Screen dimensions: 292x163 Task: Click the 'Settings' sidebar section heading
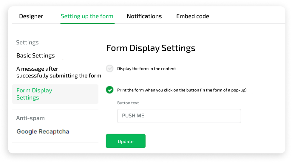tap(27, 43)
